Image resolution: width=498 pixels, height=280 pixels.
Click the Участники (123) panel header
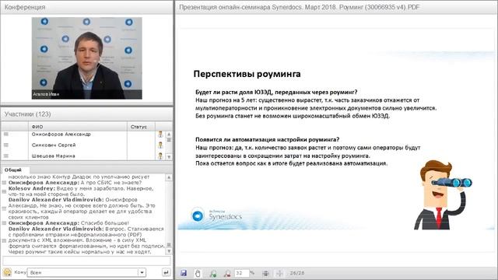pyautogui.click(x=87, y=114)
